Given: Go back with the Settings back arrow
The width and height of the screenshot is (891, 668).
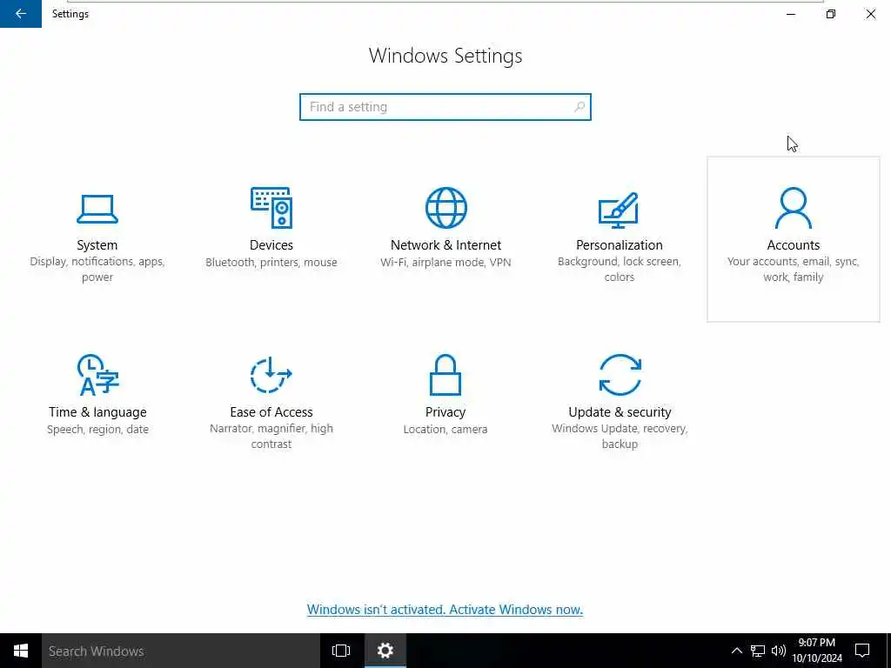Looking at the screenshot, I should (21, 14).
